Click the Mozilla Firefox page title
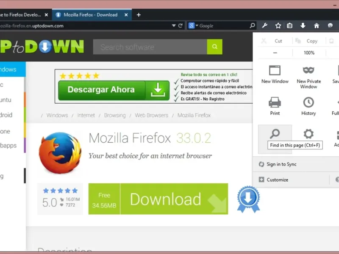 (130, 138)
